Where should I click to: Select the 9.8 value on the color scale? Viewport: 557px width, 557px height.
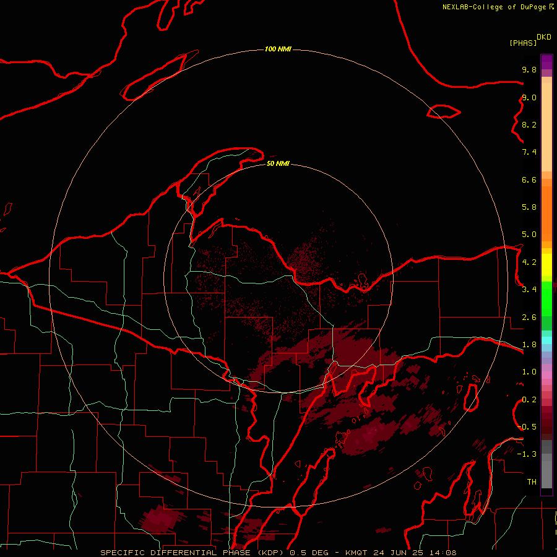pyautogui.click(x=529, y=69)
